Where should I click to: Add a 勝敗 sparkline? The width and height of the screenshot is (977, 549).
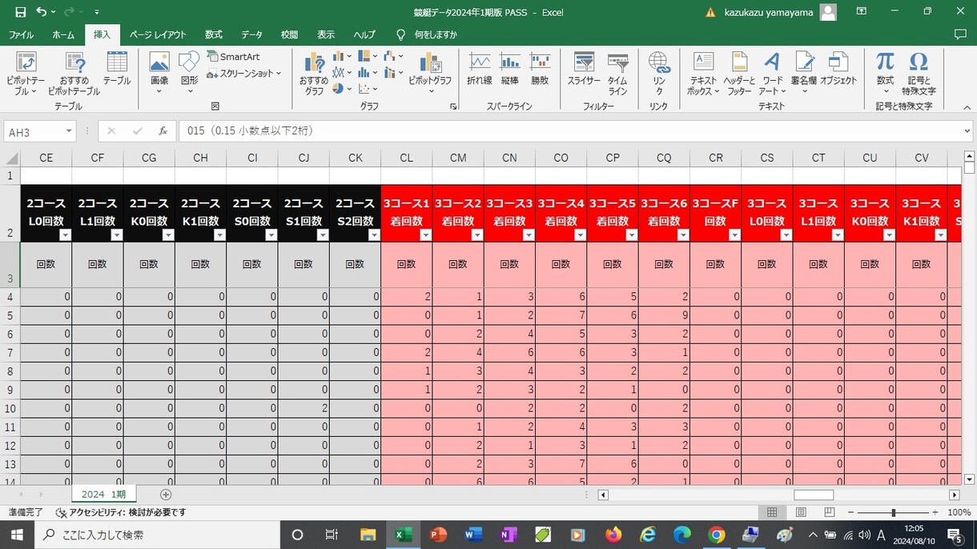click(541, 69)
